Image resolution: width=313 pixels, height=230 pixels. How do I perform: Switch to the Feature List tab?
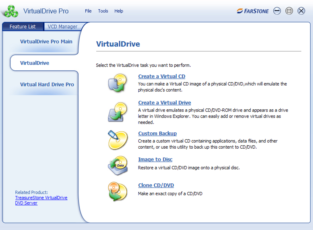click(x=23, y=27)
